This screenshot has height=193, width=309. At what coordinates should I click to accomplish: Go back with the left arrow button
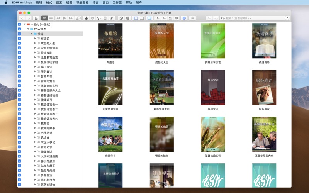[22, 18]
